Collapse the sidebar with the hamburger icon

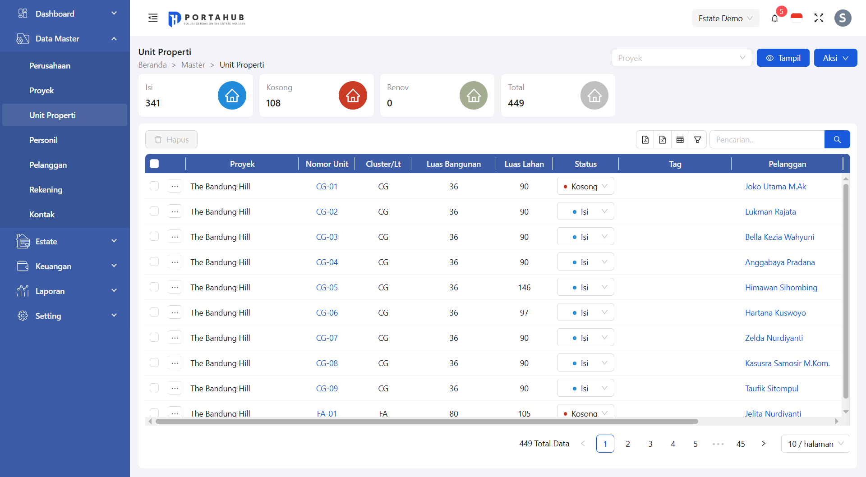click(153, 18)
